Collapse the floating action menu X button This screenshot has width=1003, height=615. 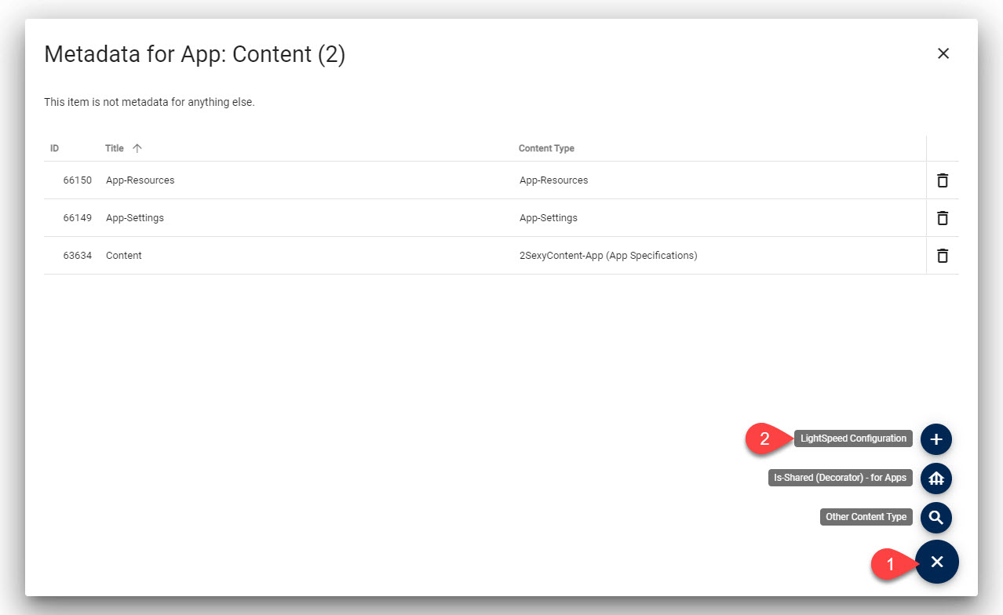click(x=937, y=562)
